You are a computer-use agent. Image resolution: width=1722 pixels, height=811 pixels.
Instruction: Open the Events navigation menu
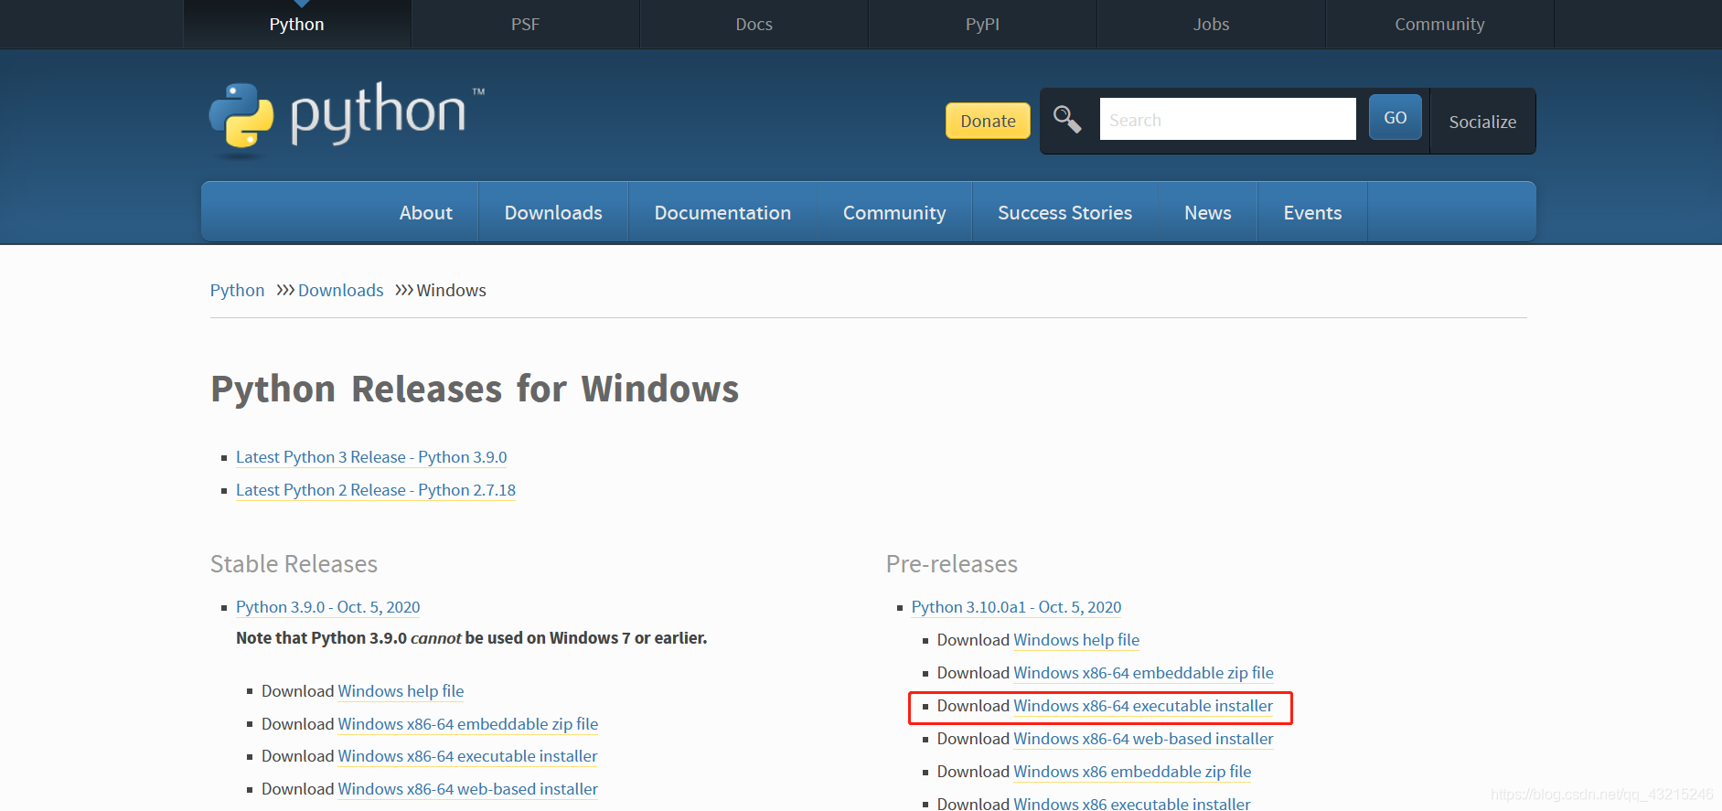tap(1312, 212)
